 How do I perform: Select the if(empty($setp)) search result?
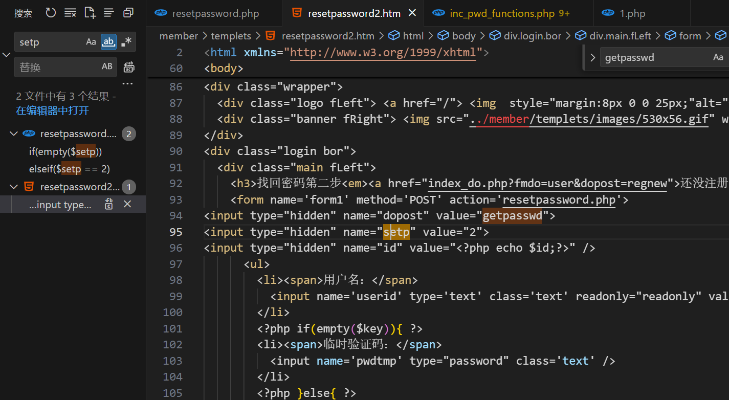pyautogui.click(x=65, y=152)
